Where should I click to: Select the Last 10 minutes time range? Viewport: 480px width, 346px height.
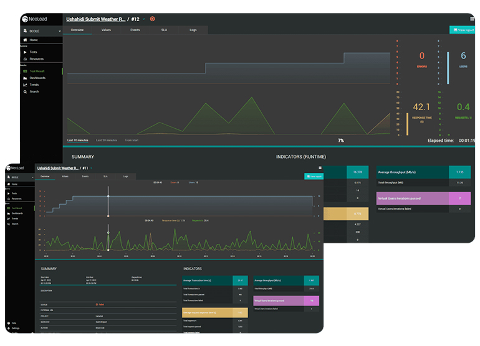pyautogui.click(x=79, y=140)
